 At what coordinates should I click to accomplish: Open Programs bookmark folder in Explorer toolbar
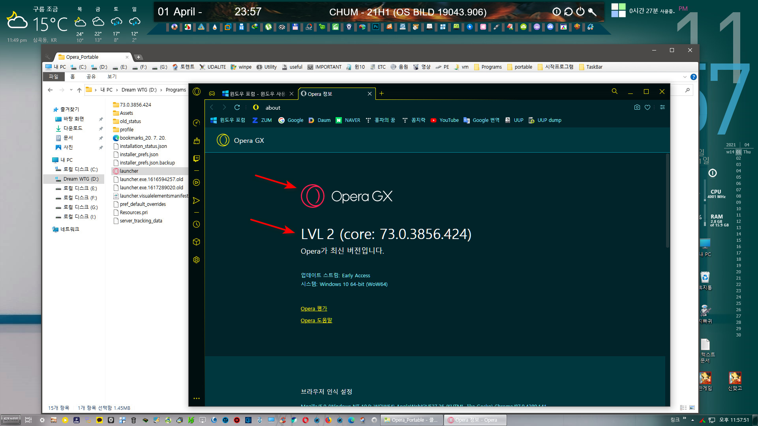click(488, 67)
